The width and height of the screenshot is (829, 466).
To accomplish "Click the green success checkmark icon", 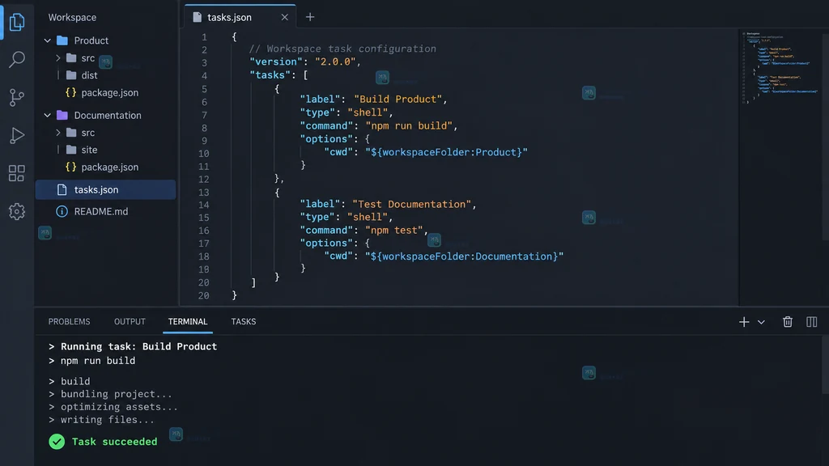I will click(x=57, y=442).
